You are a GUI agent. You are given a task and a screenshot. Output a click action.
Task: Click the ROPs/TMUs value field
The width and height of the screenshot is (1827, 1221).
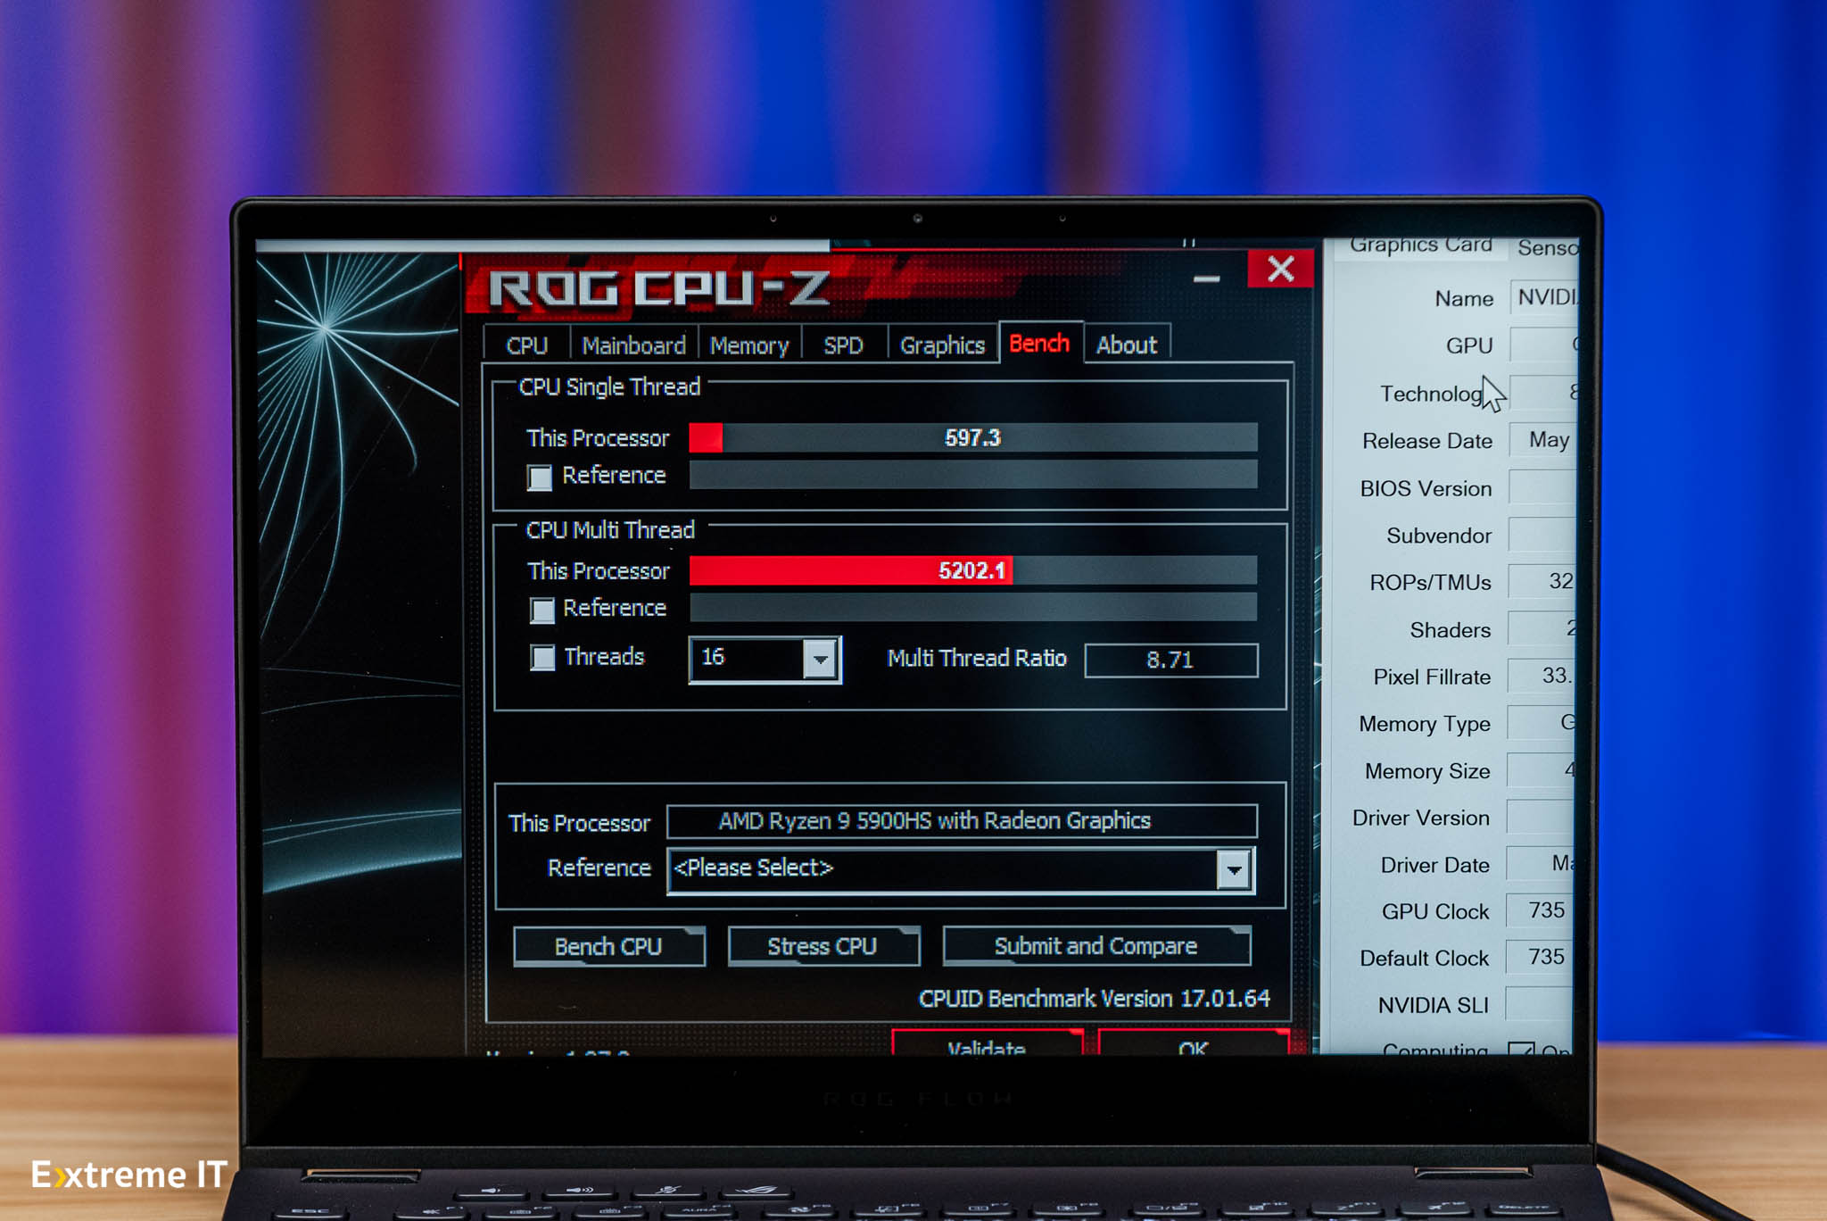1542,581
